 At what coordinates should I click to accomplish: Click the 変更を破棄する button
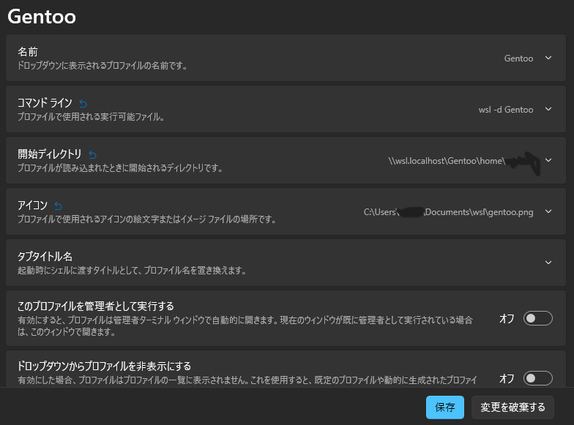click(x=512, y=407)
